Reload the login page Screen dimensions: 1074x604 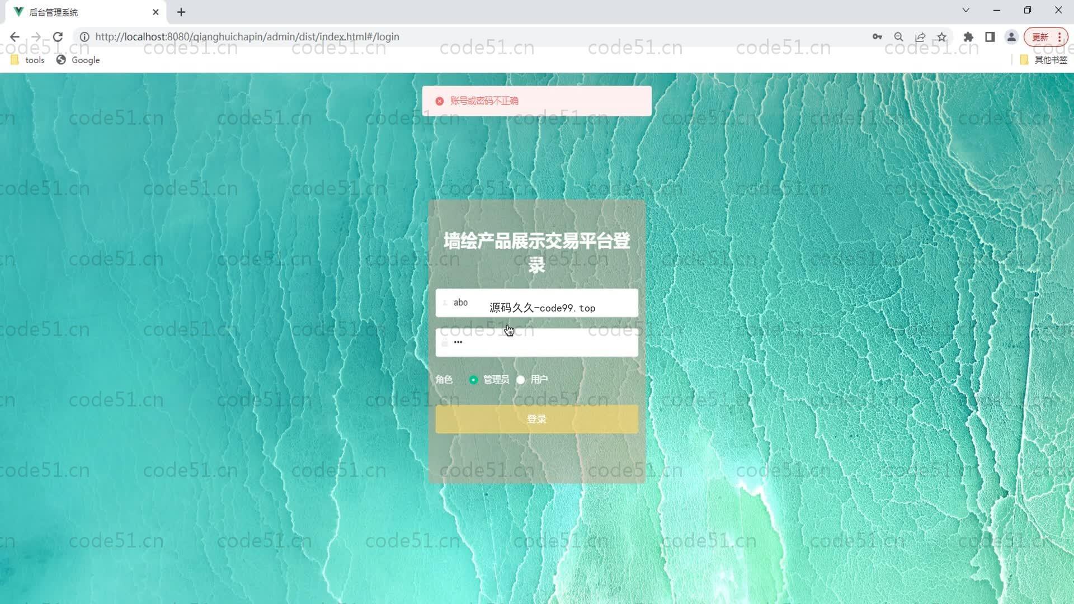pos(58,37)
